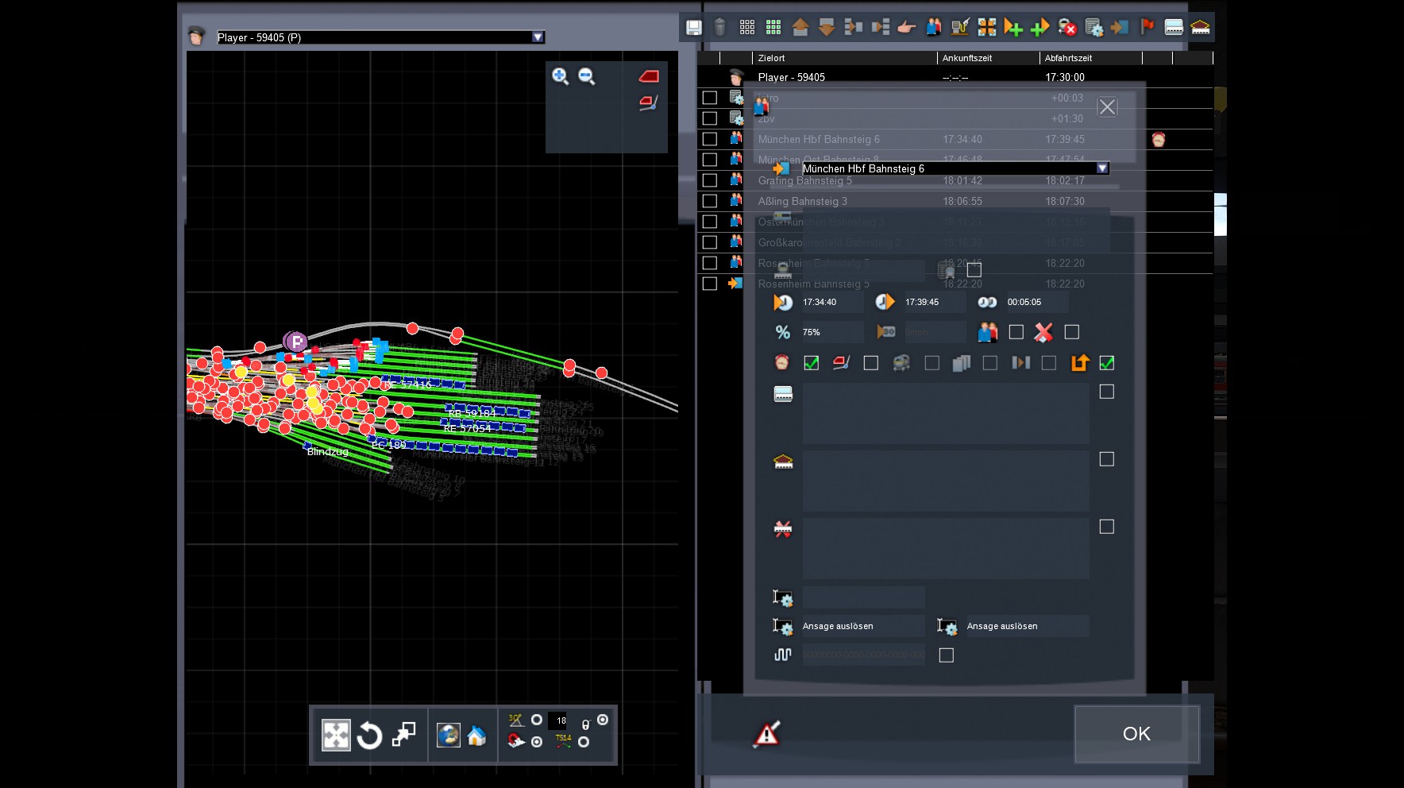Viewport: 1404px width, 788px height.
Task: Click the red warning triangle icon
Action: click(766, 734)
